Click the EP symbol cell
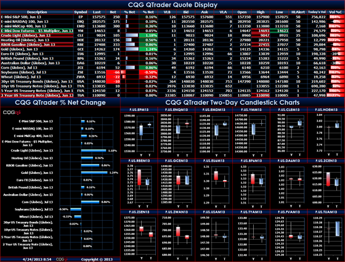 tap(81, 17)
